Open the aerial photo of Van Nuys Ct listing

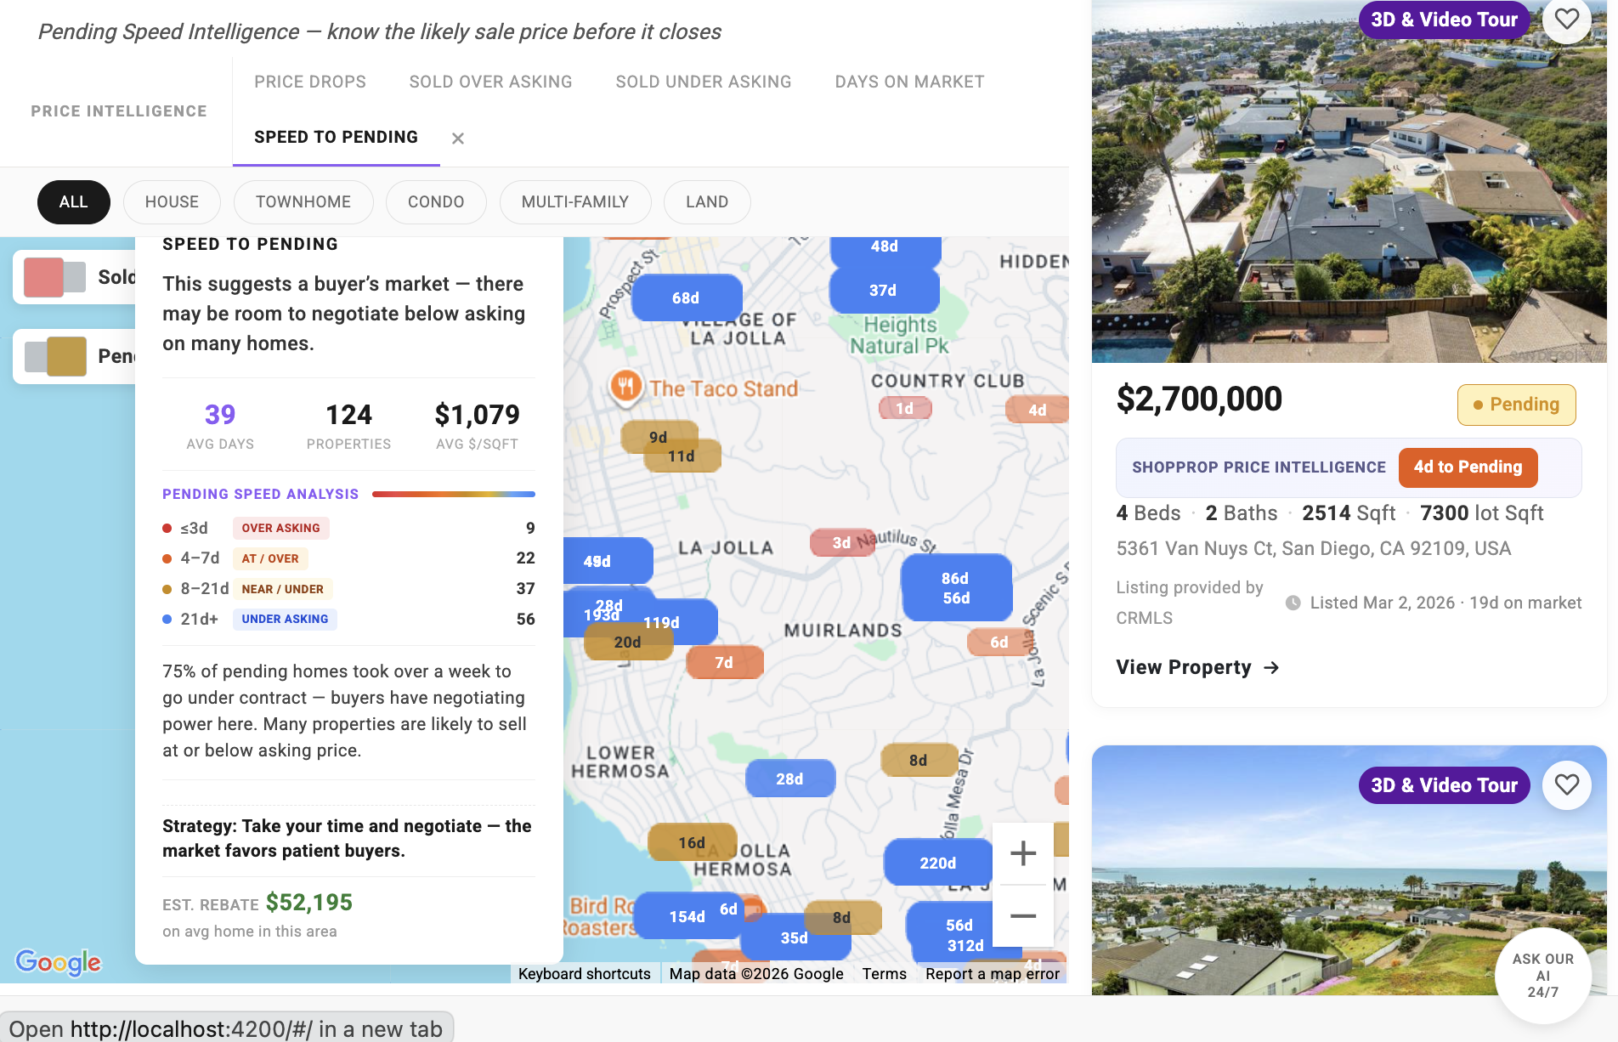point(1349,183)
